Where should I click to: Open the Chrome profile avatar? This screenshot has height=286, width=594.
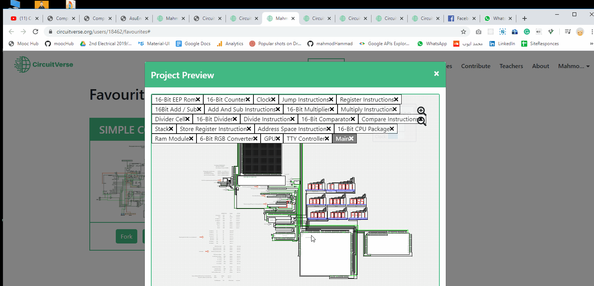pos(580,32)
